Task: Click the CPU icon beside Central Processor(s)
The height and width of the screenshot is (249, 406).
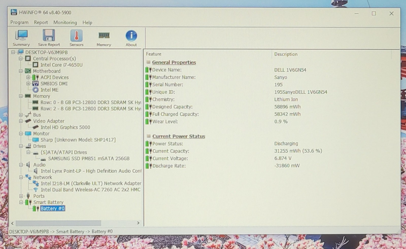Action: pyautogui.click(x=28, y=58)
